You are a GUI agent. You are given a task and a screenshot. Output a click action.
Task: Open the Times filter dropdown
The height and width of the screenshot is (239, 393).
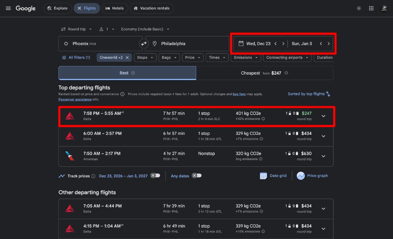tap(217, 57)
